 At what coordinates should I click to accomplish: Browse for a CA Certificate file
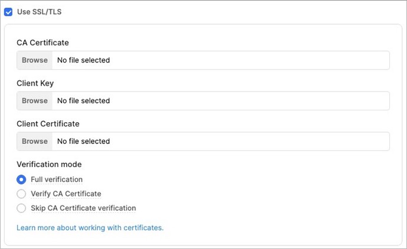coord(35,60)
